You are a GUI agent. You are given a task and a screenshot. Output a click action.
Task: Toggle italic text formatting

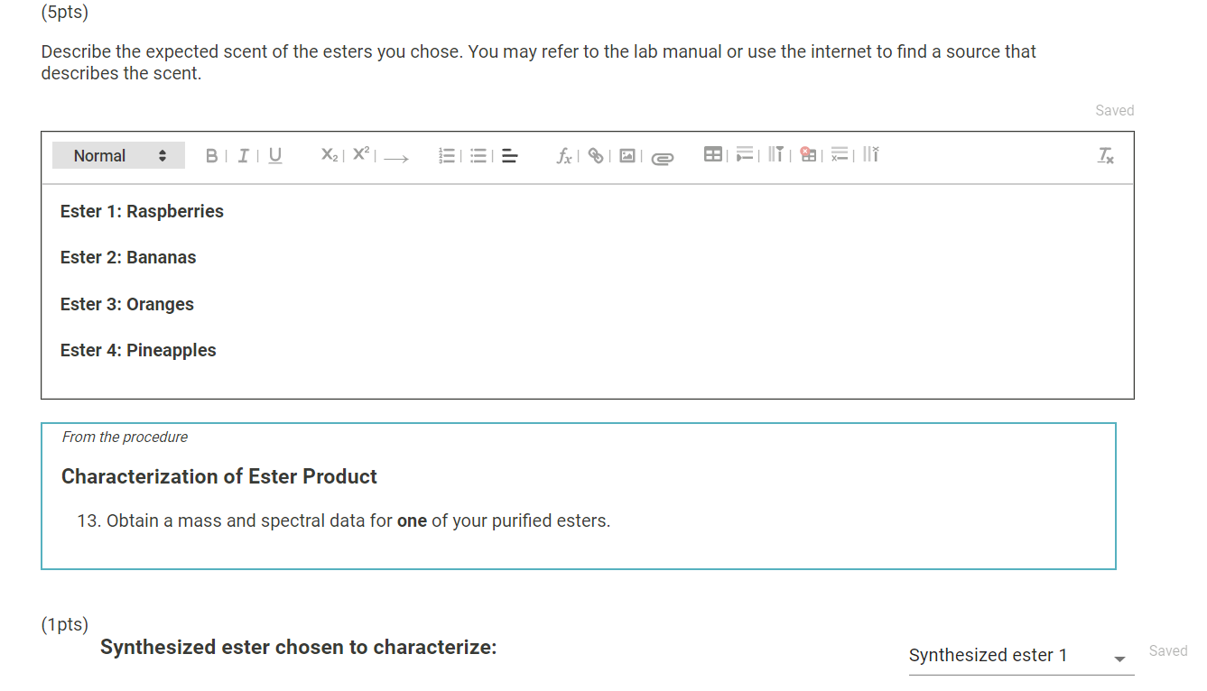coord(242,155)
